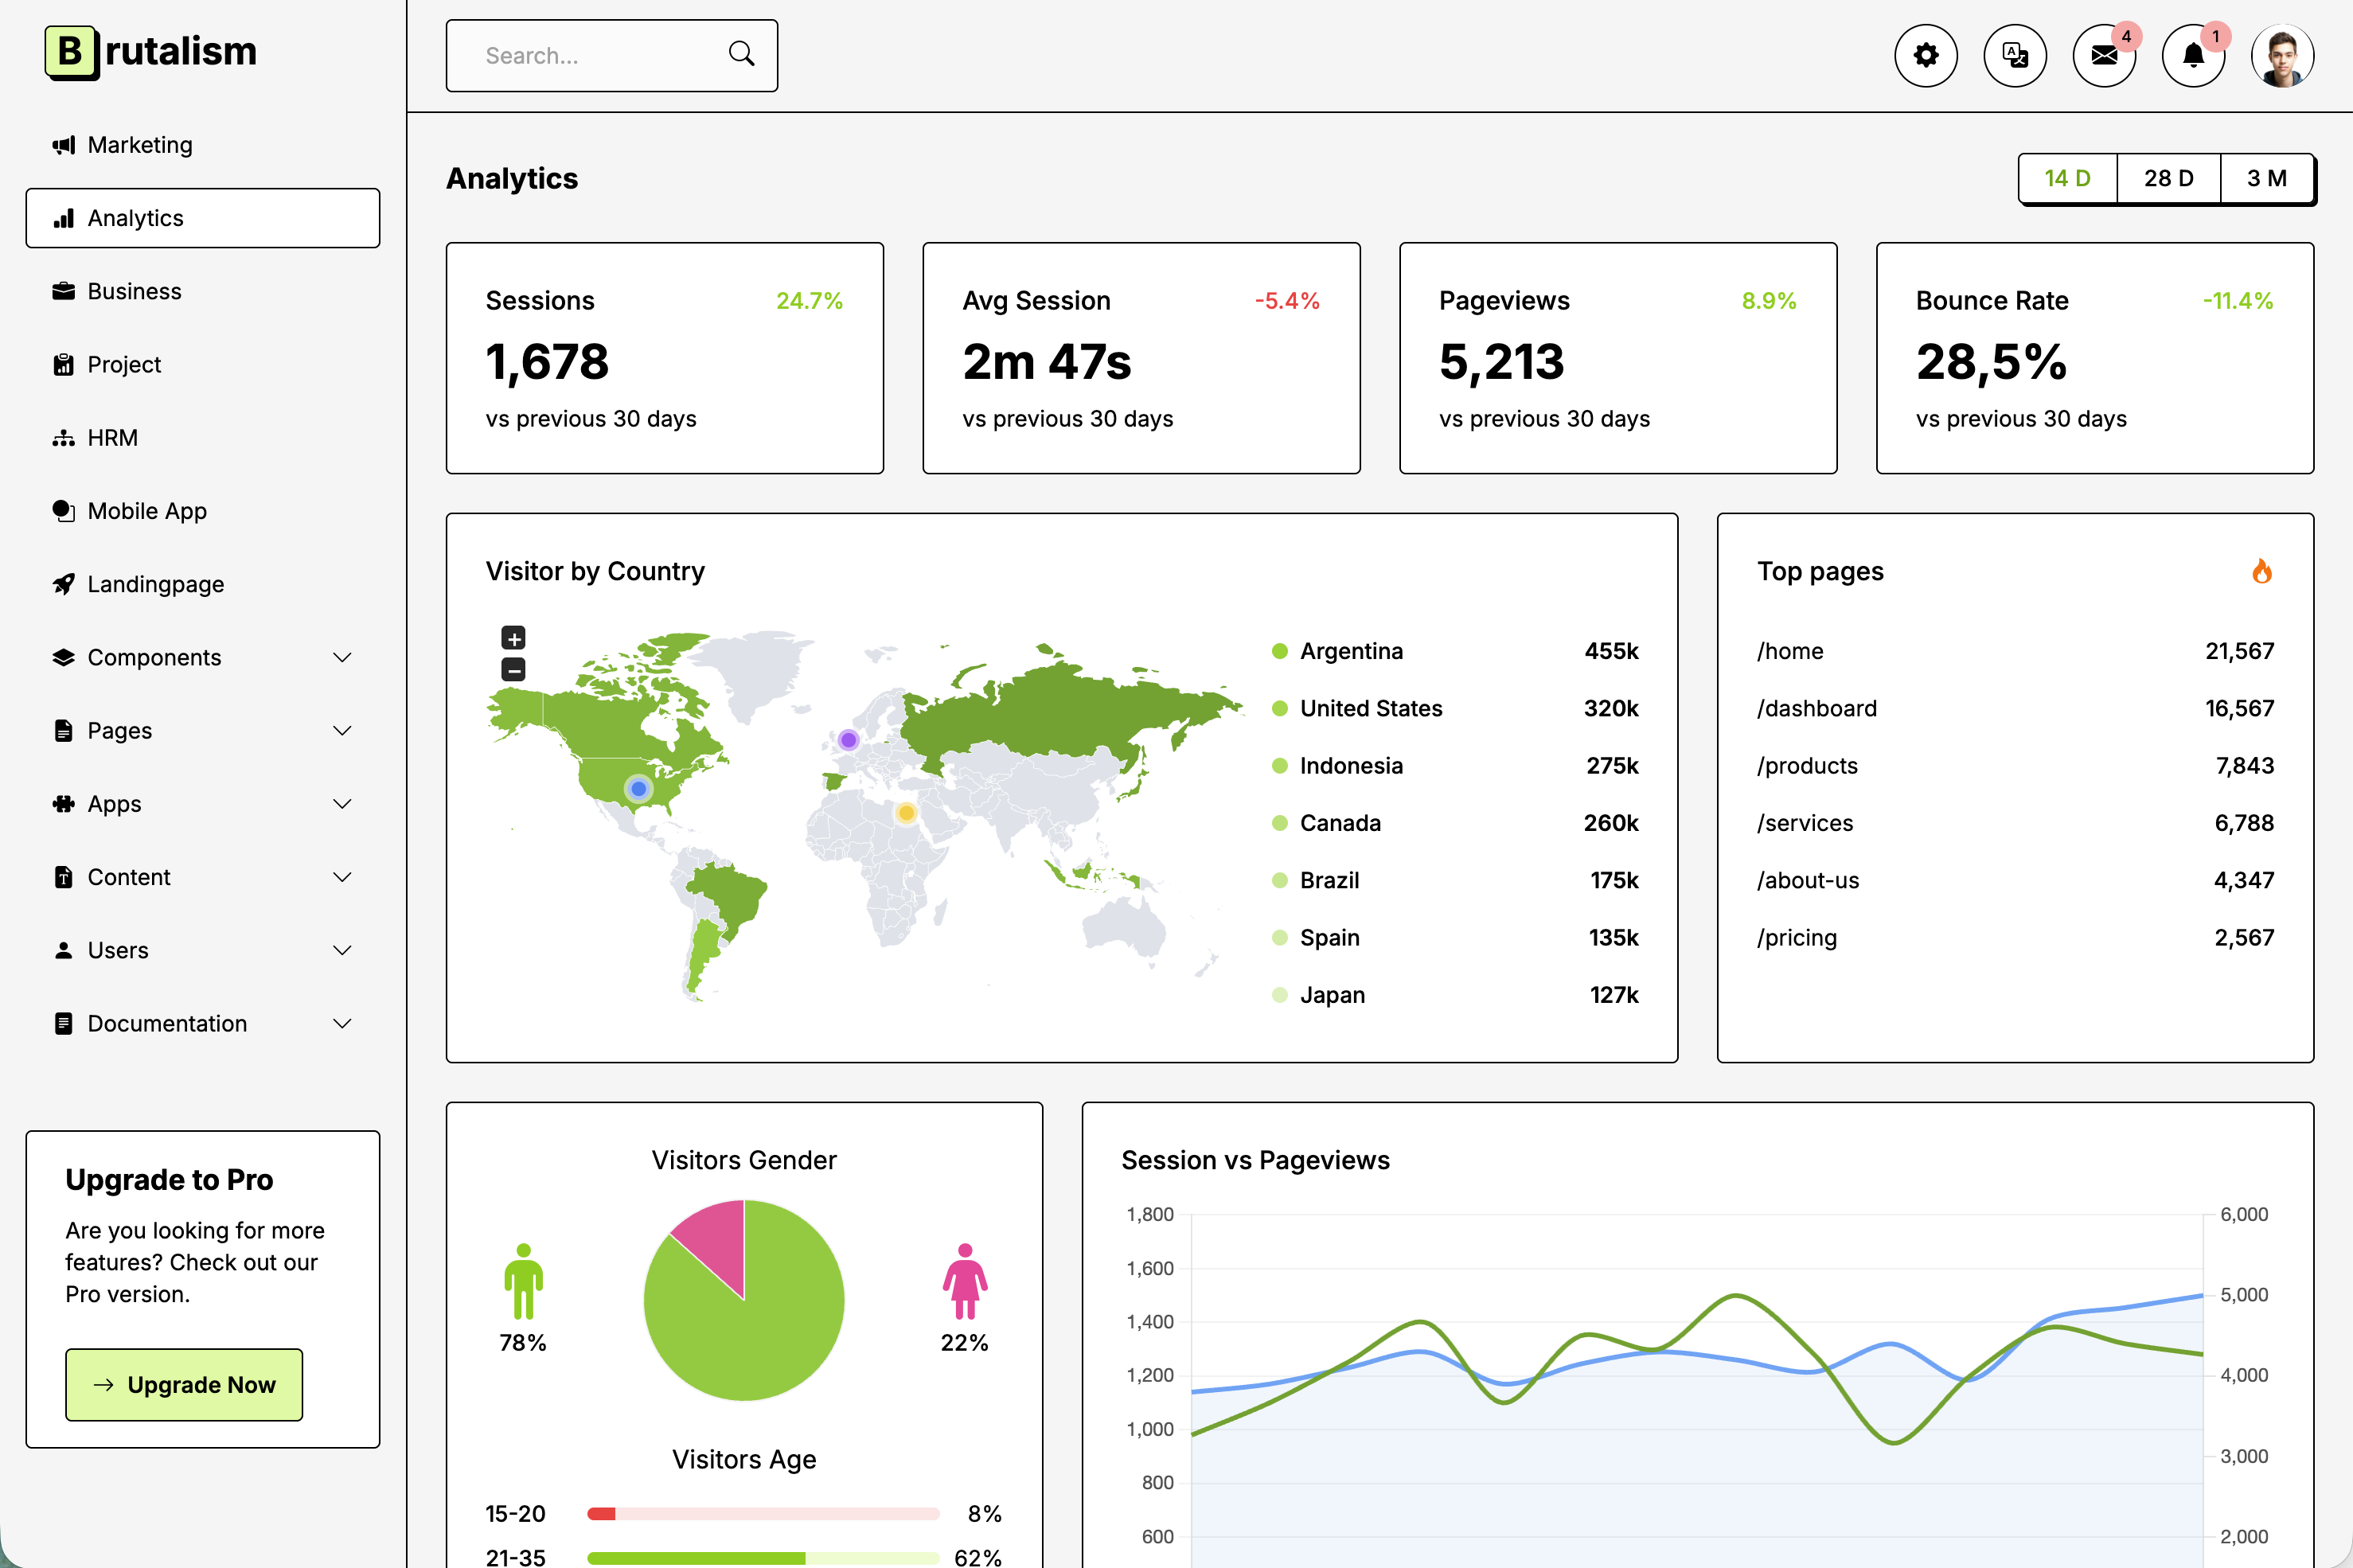Click the Marketing megaphone icon
The image size is (2353, 1568).
pyautogui.click(x=64, y=146)
